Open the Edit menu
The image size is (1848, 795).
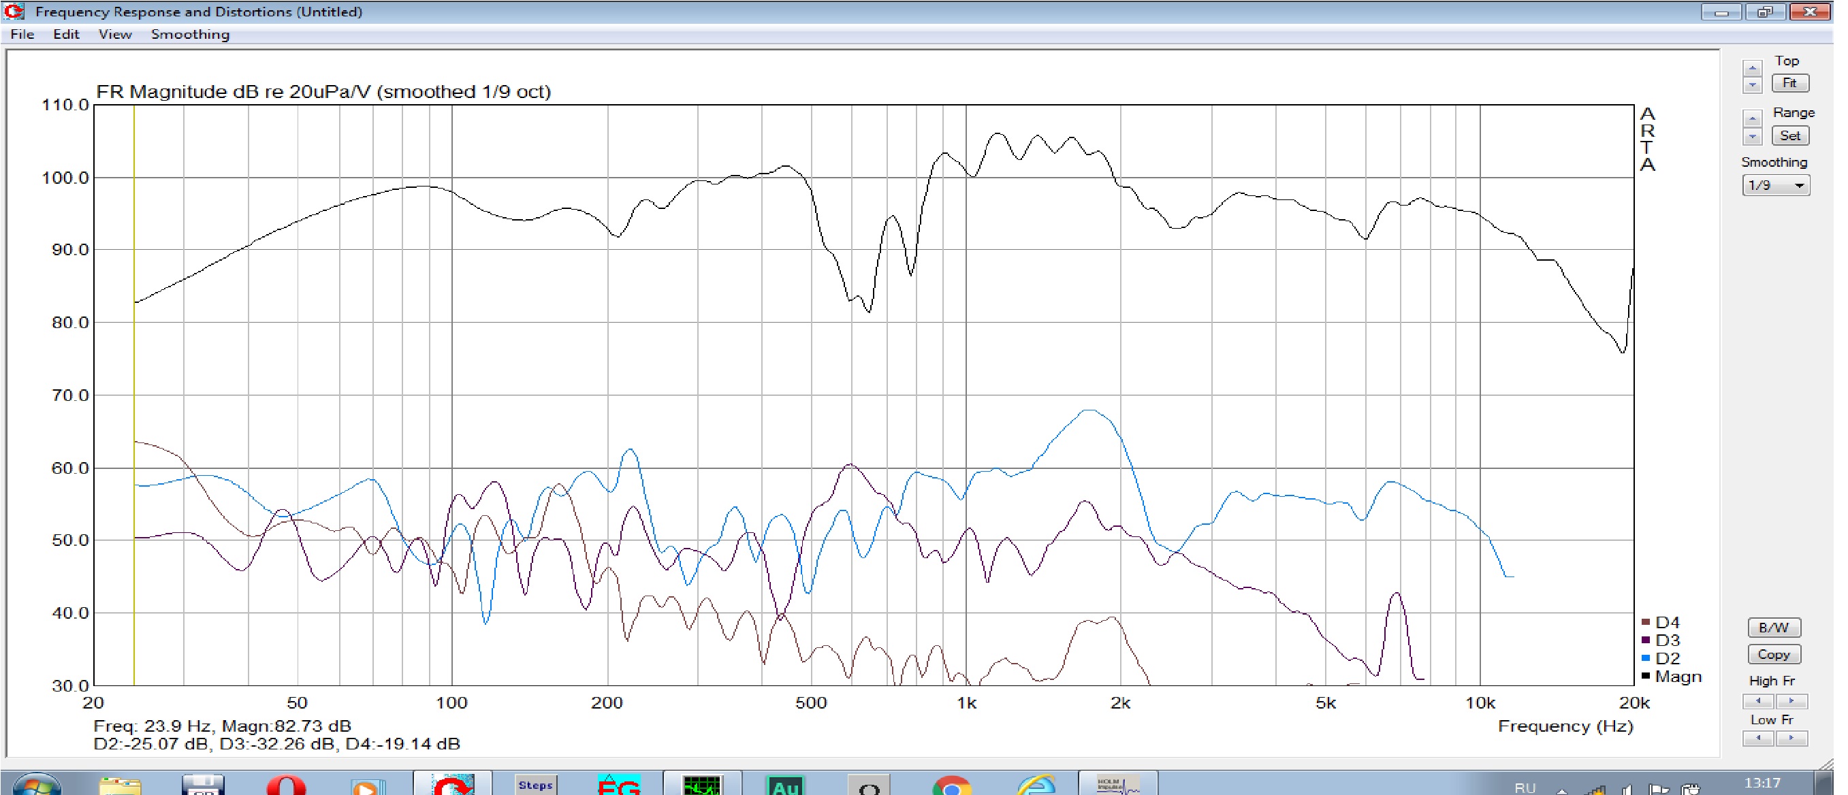(66, 35)
